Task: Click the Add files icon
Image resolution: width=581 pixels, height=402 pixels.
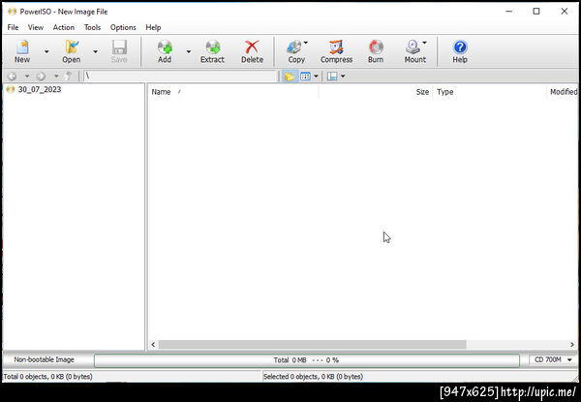Action: (165, 47)
